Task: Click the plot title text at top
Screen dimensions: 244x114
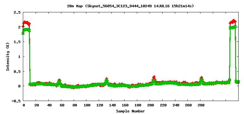Action: (130, 6)
